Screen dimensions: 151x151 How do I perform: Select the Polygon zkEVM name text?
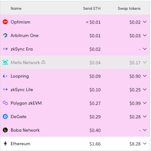tap(26, 103)
